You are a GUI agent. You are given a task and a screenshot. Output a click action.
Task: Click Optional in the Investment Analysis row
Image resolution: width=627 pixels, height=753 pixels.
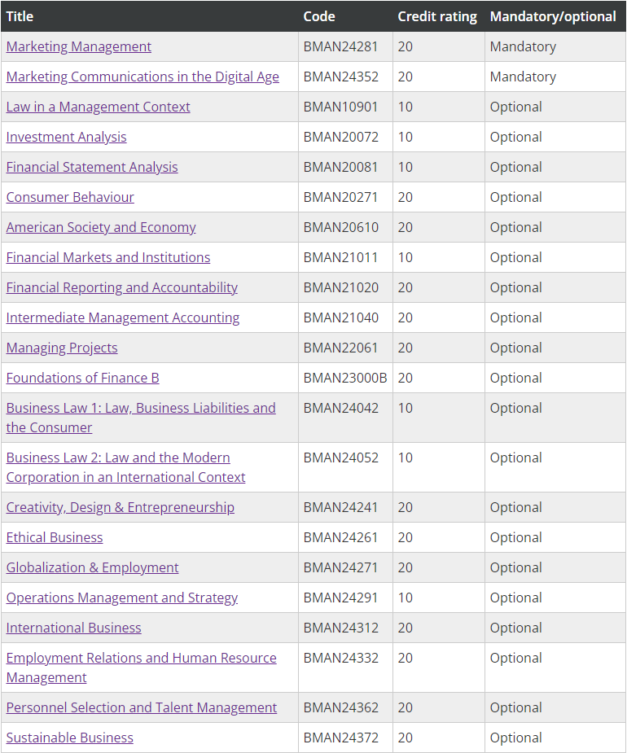click(x=515, y=138)
